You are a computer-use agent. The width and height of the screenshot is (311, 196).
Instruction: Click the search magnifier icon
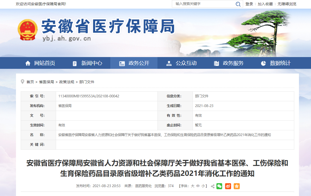click(x=238, y=4)
